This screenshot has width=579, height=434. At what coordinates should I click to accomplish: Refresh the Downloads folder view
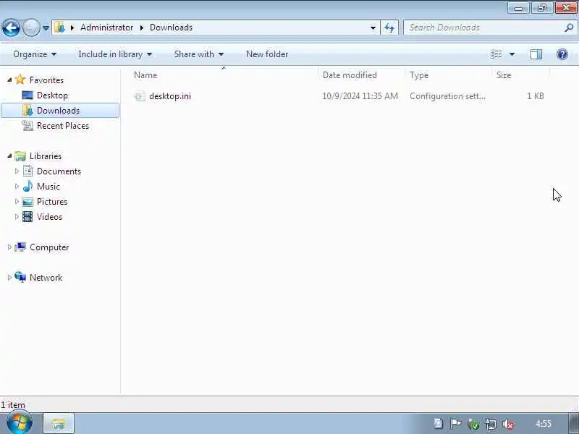coord(389,27)
